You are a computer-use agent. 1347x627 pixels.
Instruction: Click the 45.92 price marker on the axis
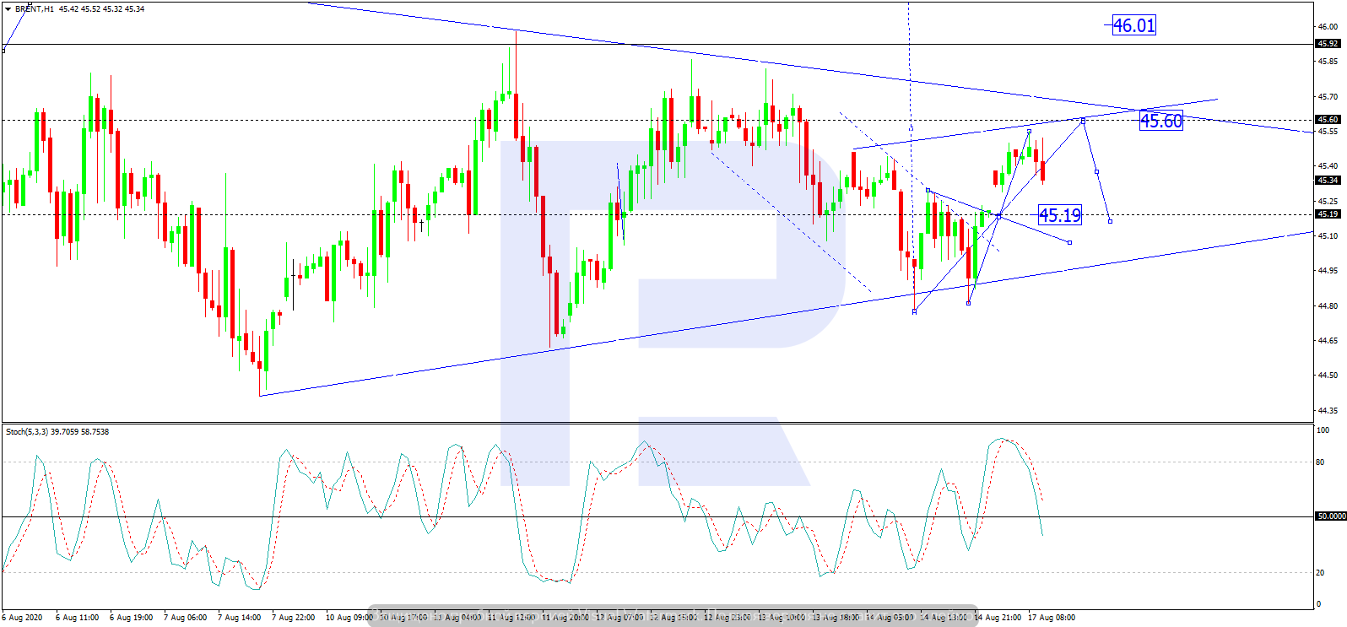point(1328,44)
